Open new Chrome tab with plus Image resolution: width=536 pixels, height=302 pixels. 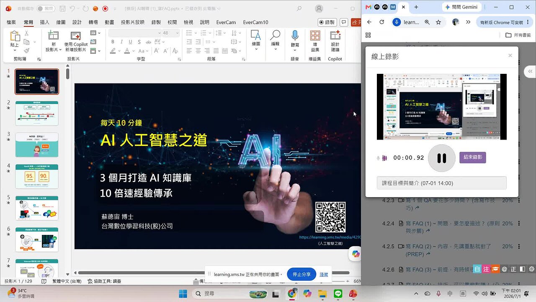416,7
